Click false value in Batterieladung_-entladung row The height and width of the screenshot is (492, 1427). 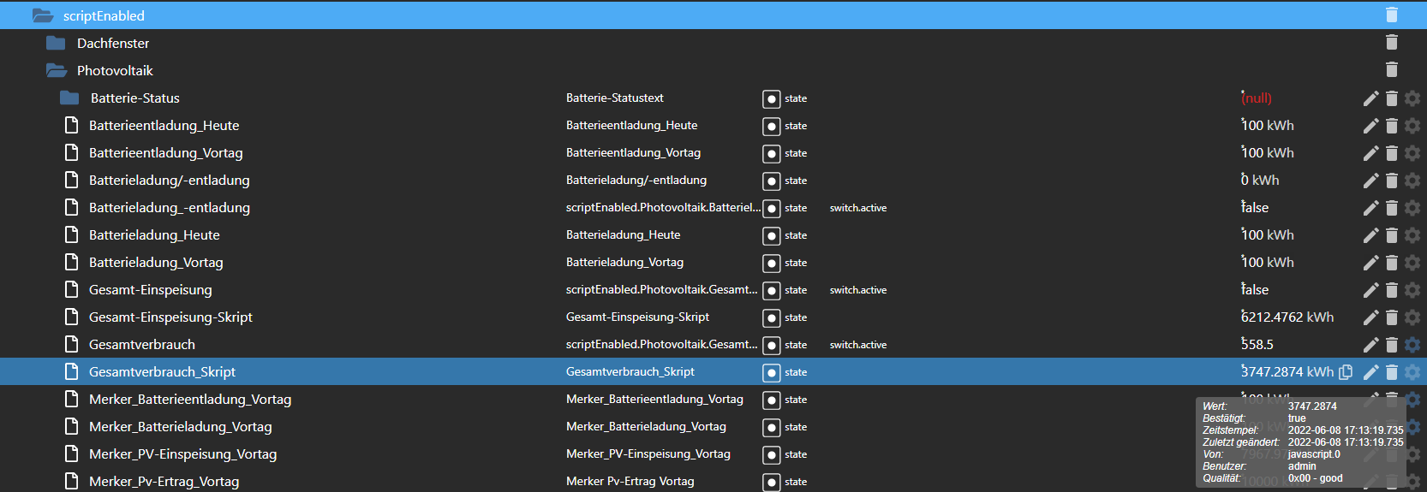pos(1255,207)
